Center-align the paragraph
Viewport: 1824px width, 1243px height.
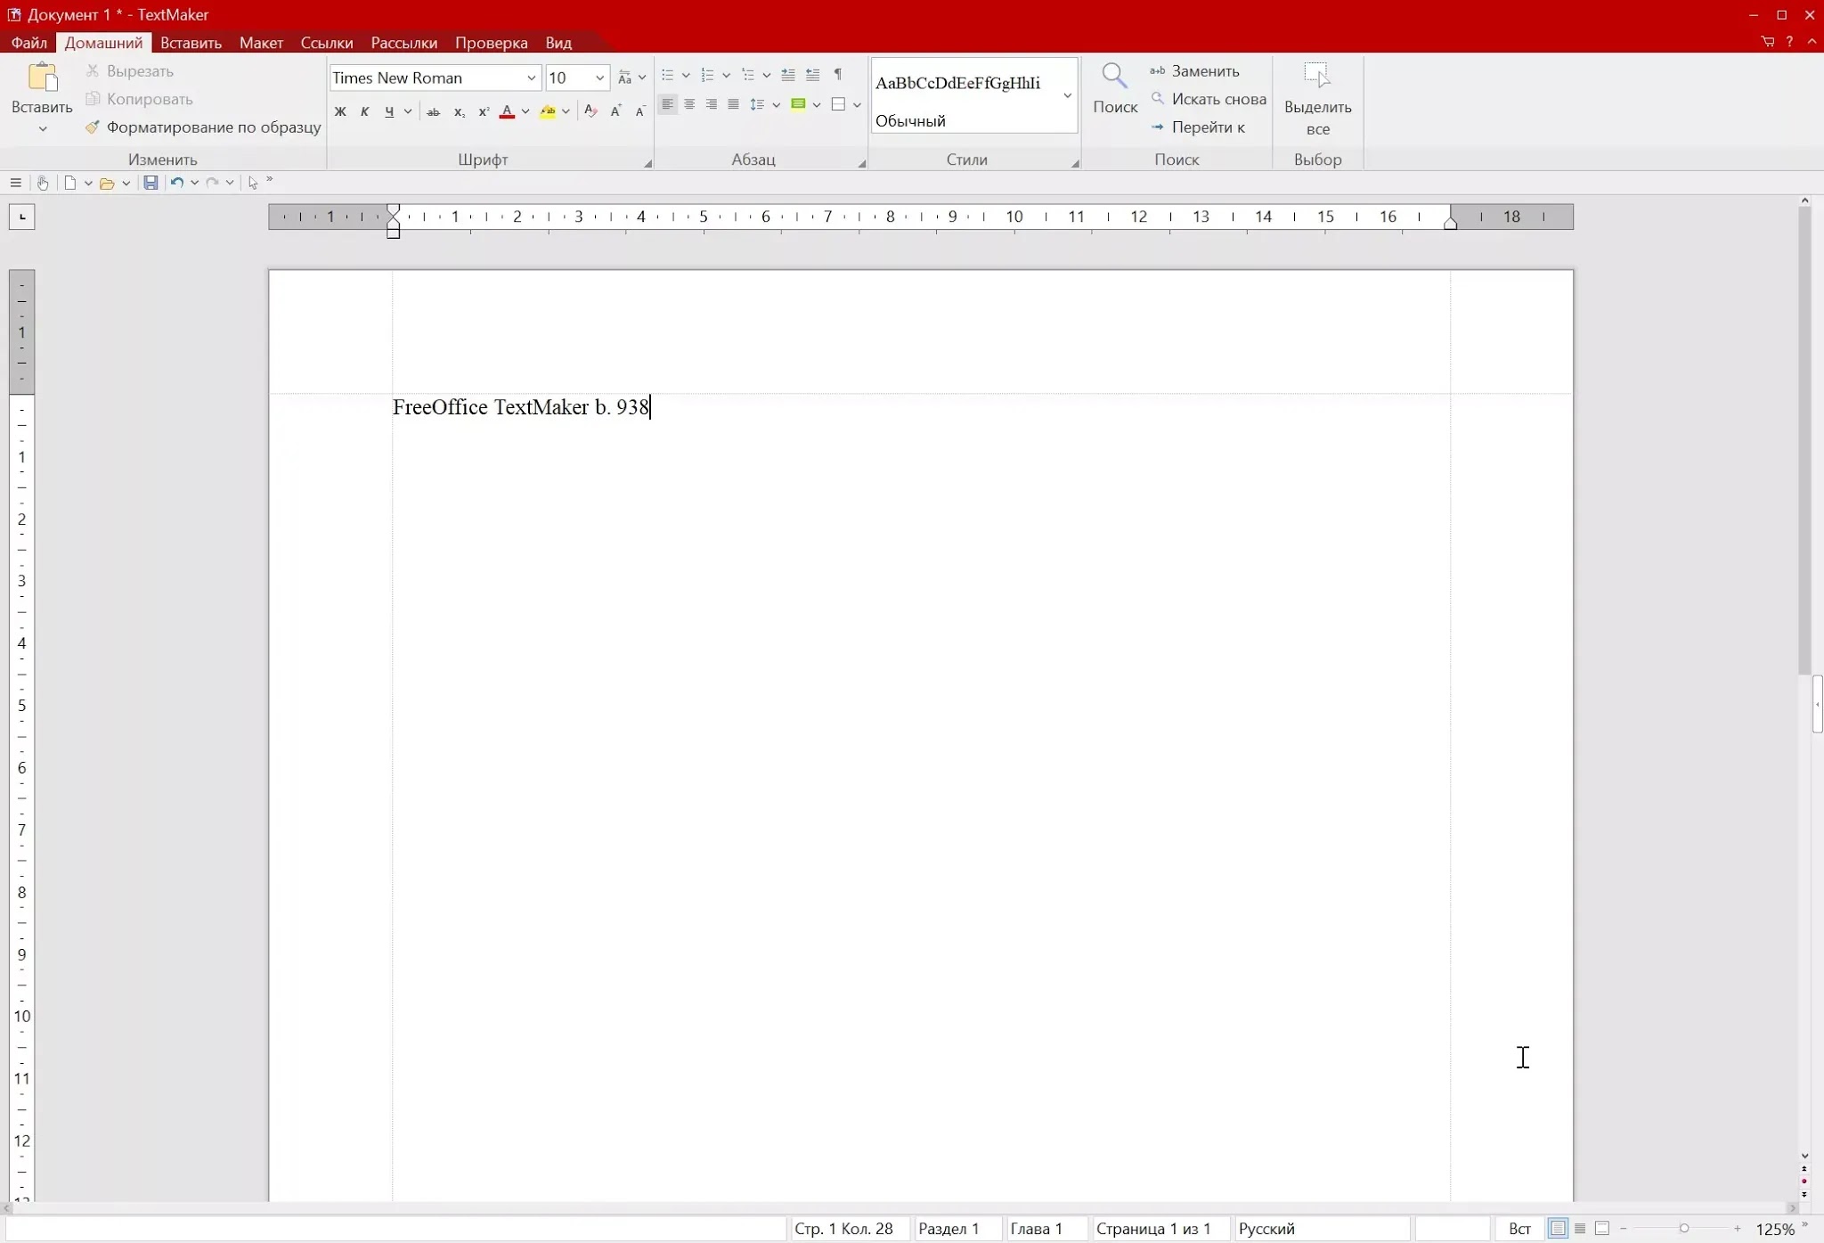[x=689, y=104]
